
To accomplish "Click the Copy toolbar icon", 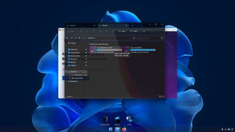I will tap(87, 31).
